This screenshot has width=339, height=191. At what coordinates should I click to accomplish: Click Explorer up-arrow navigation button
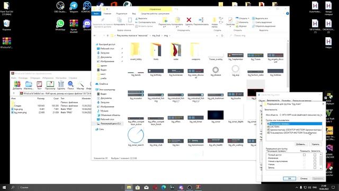[x=108, y=36]
